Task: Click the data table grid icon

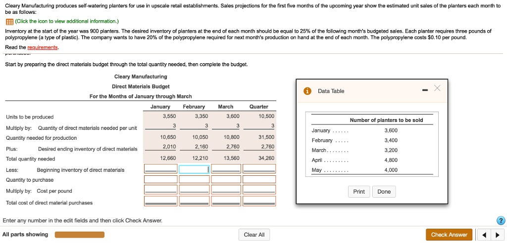Action: tap(9, 21)
